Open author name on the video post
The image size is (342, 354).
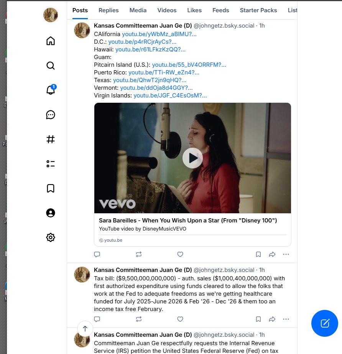(143, 26)
